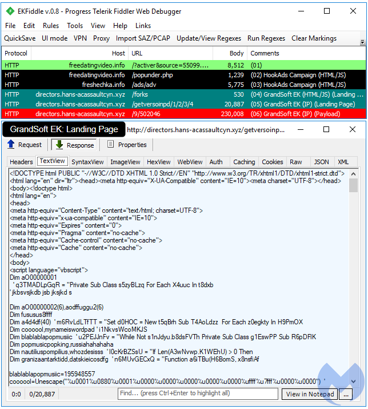The image size is (368, 409).
Task: Open the View menu
Action: (x=98, y=26)
